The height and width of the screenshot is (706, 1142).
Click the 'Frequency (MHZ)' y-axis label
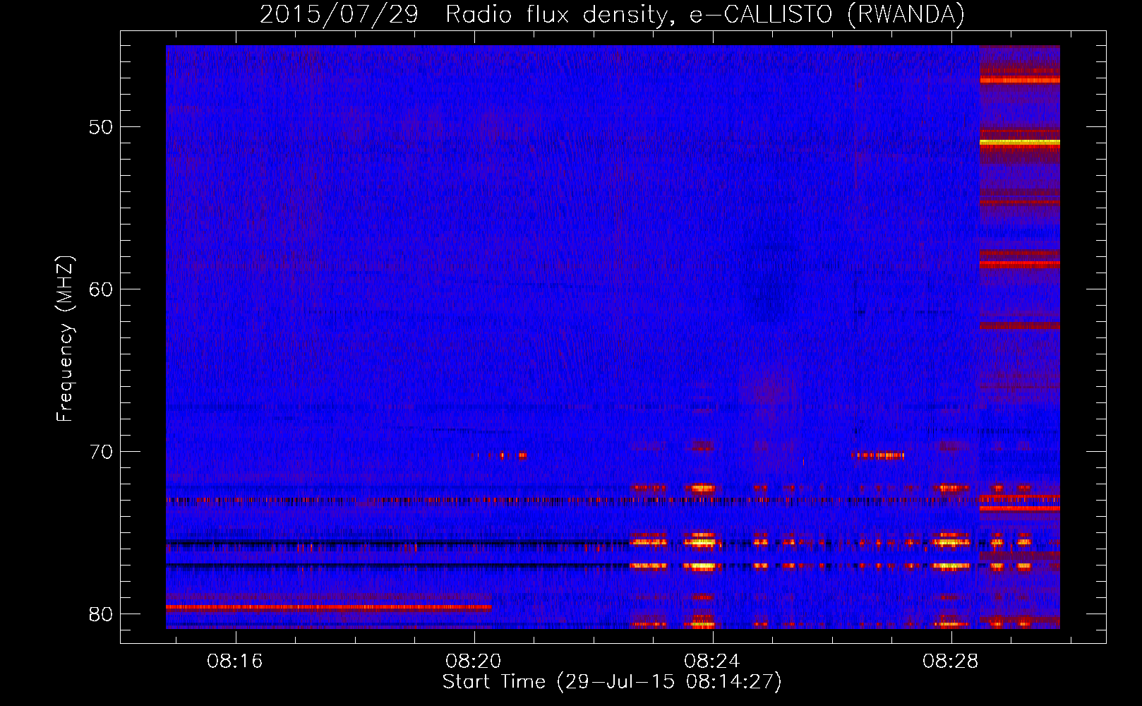click(x=64, y=340)
